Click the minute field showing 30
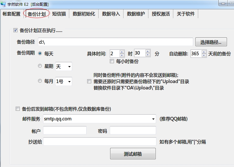The image size is (234, 167). tap(140, 53)
